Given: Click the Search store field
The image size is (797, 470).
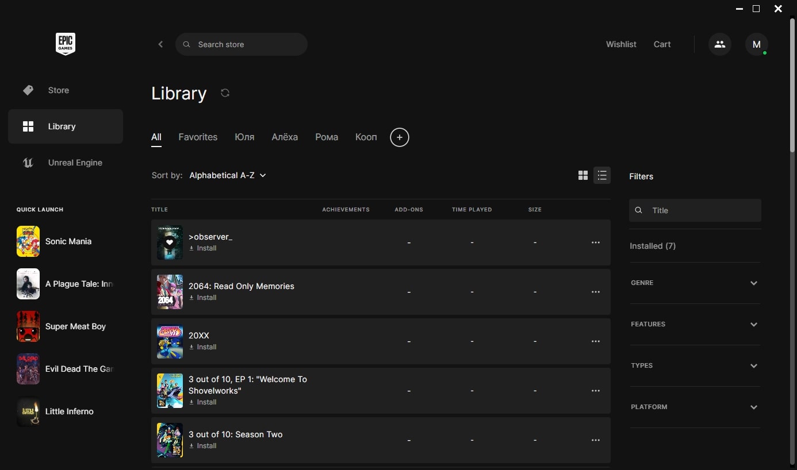Looking at the screenshot, I should coord(242,44).
